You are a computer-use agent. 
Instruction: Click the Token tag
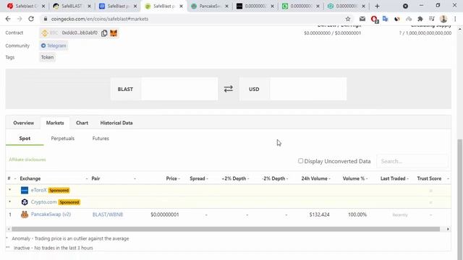coord(47,58)
